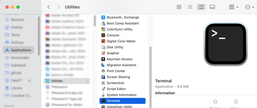
Task: Switch to list view
Action: point(190,7)
